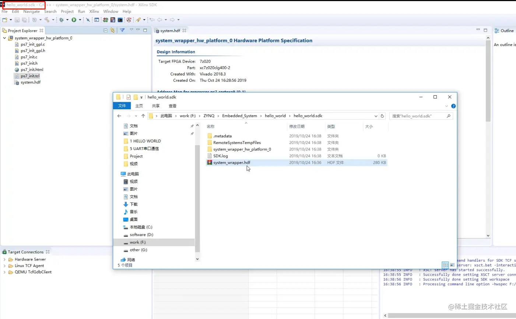The height and width of the screenshot is (319, 516).
Task: Switch Explorer to details view icon
Action: (445, 265)
